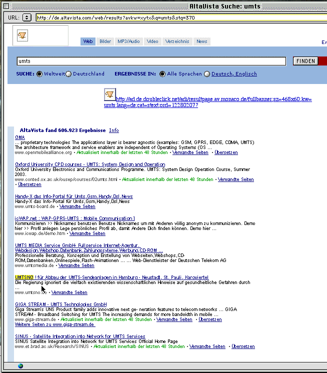This screenshot has width=327, height=373.
Task: Open the MP3/Audio tab
Action: click(x=128, y=41)
